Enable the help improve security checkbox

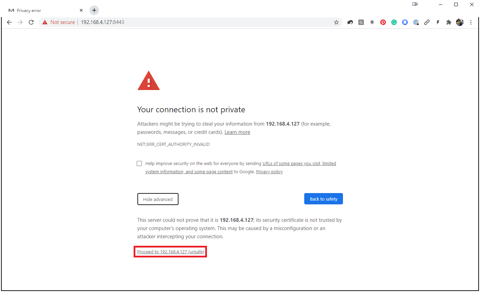point(139,164)
